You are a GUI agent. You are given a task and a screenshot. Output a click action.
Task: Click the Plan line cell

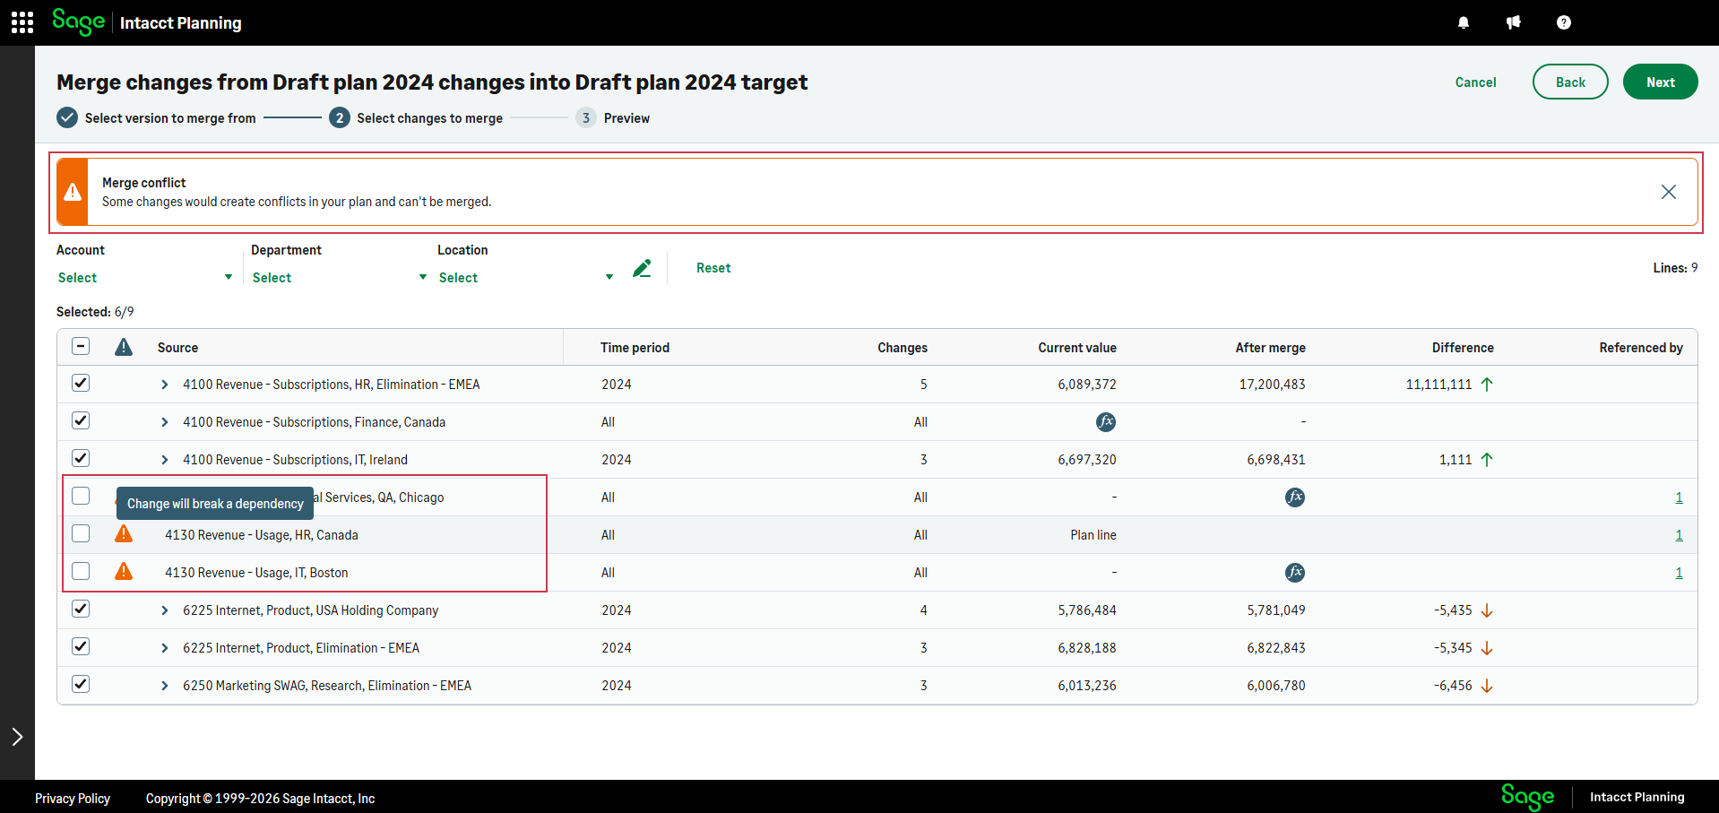1093,535
